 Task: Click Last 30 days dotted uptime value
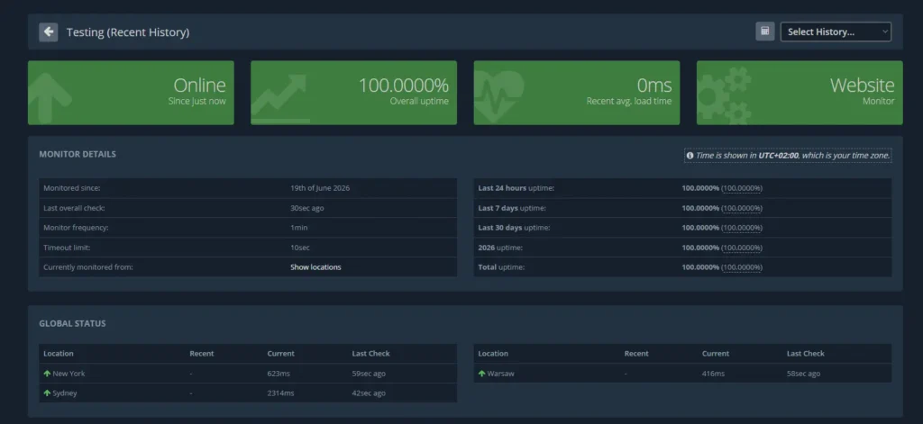[x=742, y=228]
